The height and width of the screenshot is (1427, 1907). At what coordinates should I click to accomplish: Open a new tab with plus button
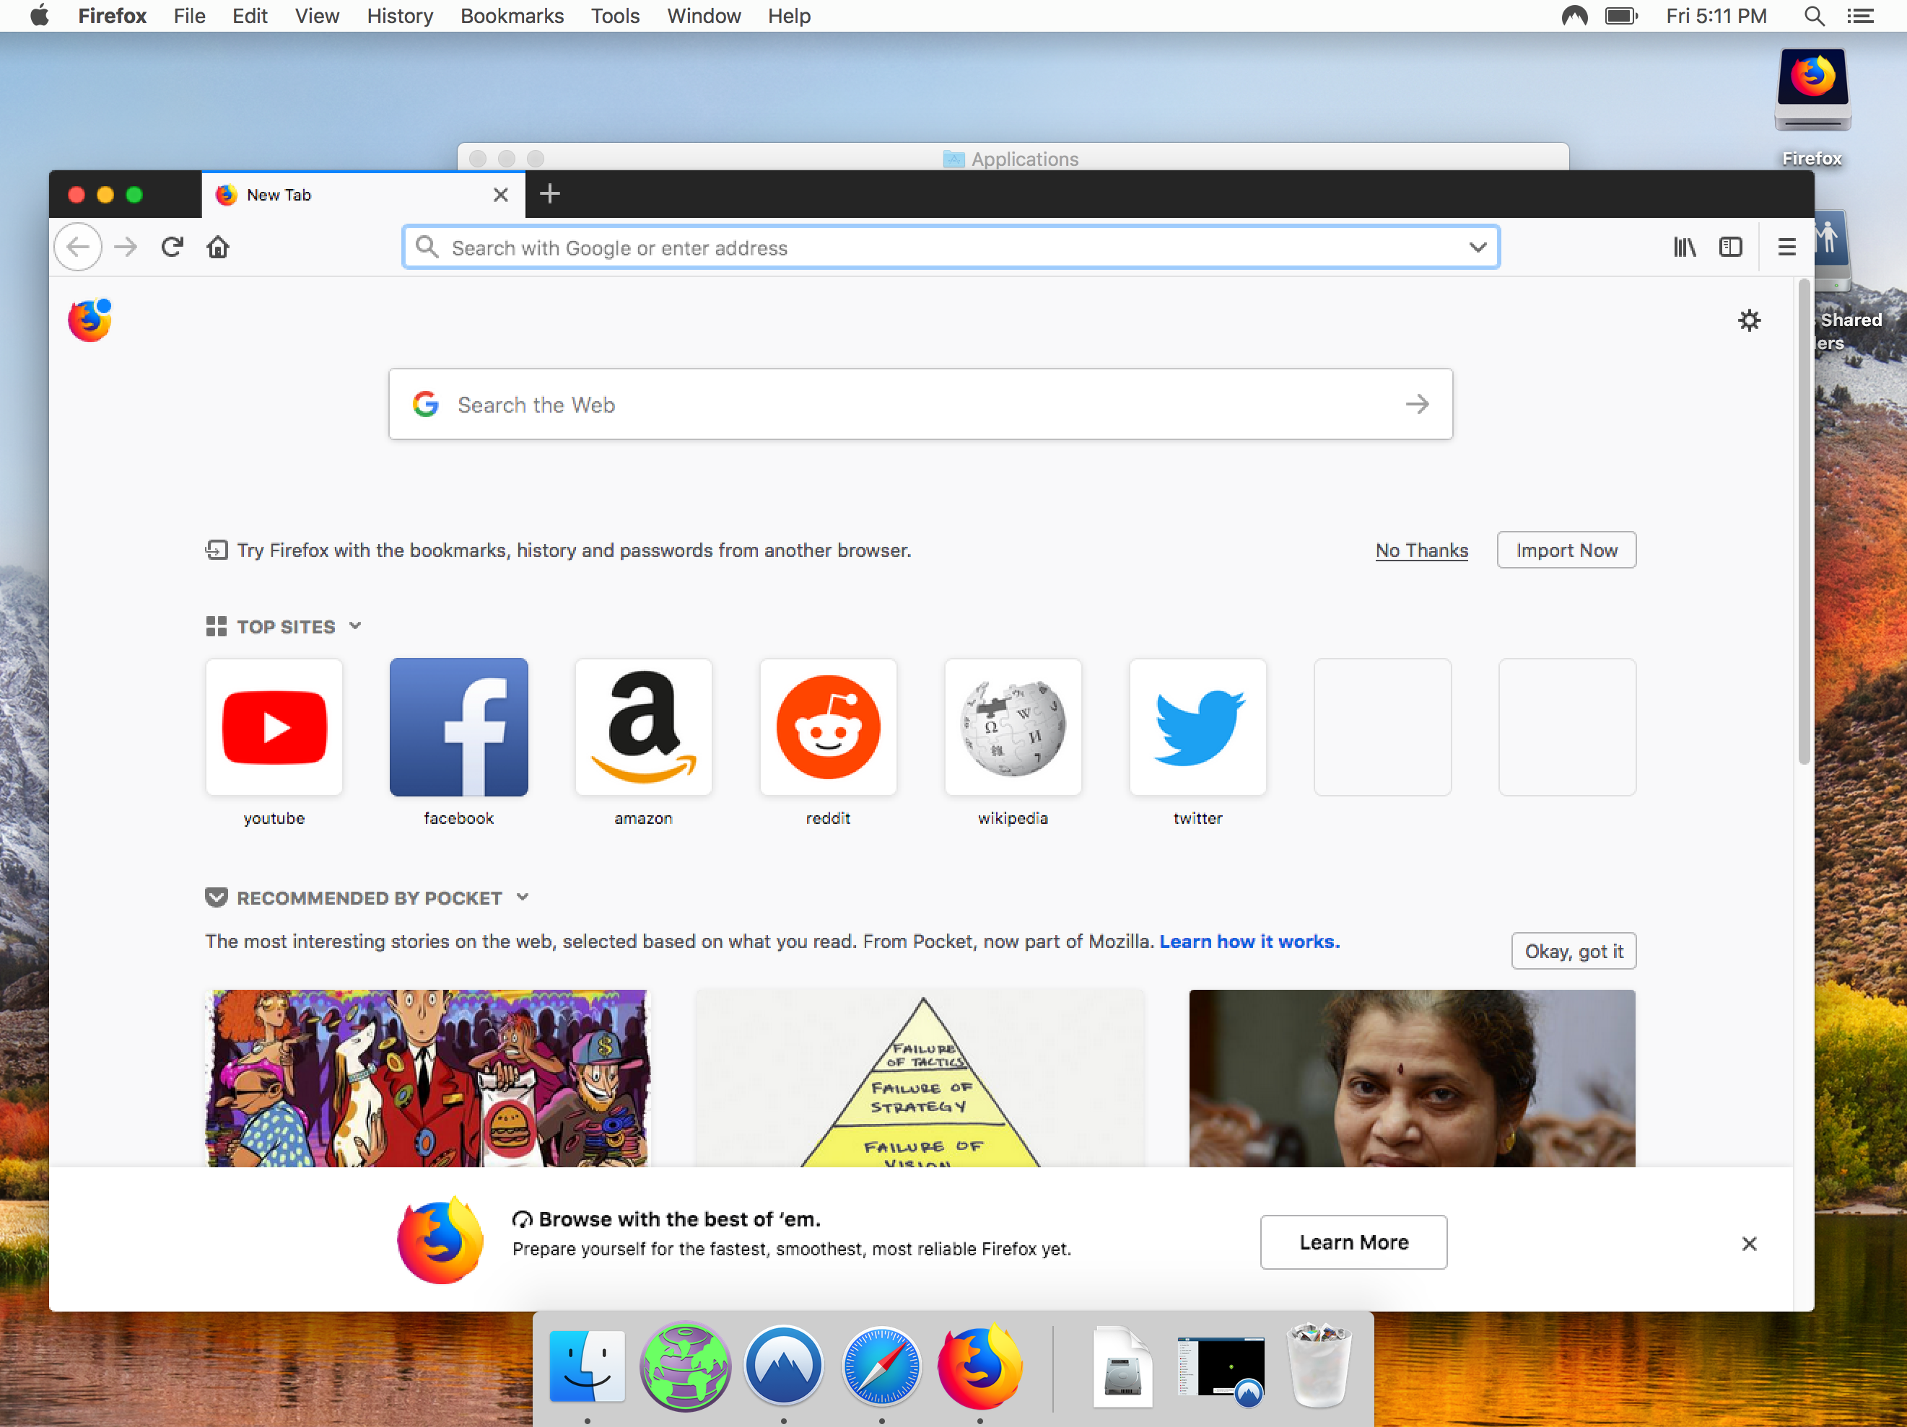click(550, 195)
